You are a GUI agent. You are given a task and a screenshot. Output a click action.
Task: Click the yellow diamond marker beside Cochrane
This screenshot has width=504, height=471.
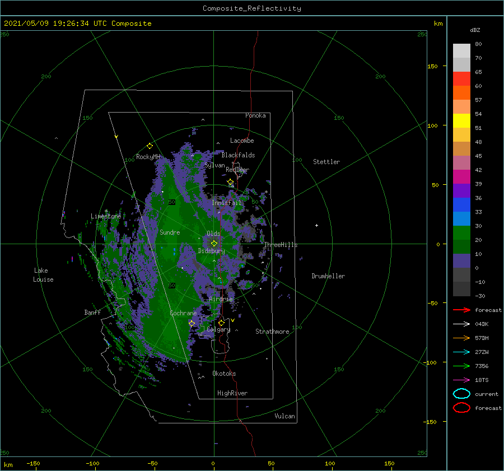coord(192,323)
